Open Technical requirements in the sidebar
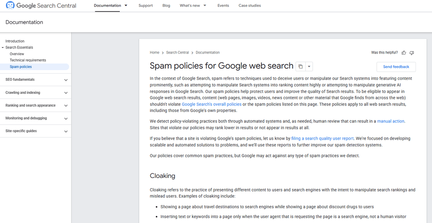Viewport: 432px width, 223px height. pyautogui.click(x=28, y=60)
